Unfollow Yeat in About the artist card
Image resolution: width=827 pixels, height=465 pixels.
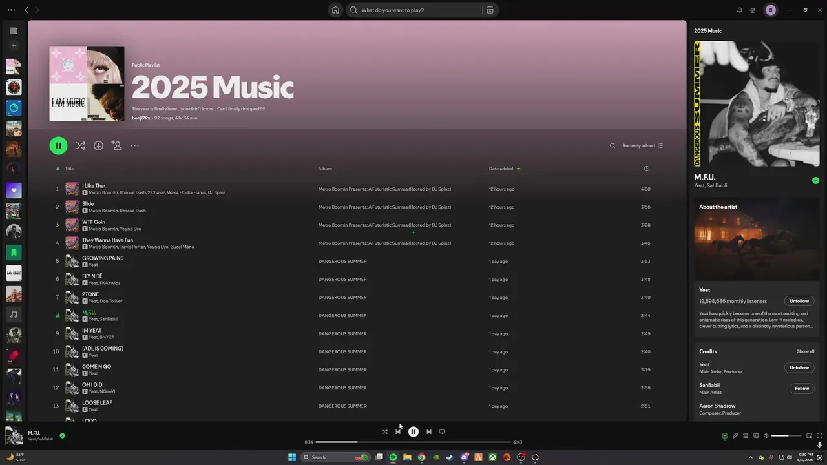coord(799,301)
